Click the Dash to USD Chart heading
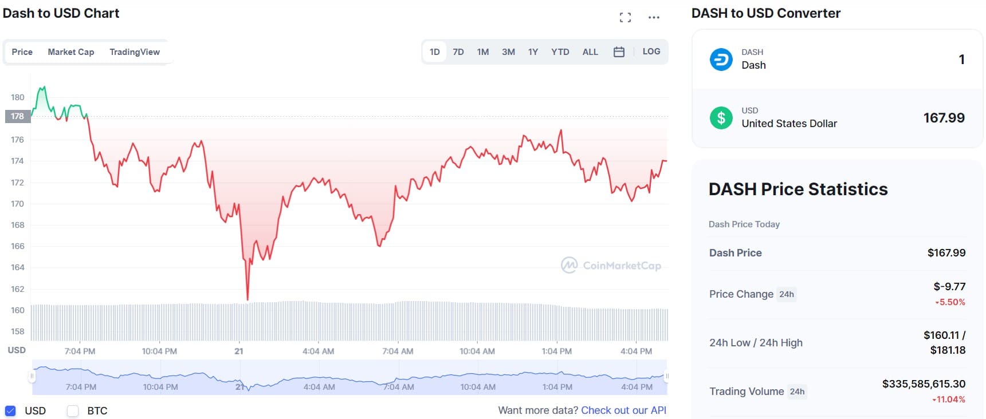 coord(61,13)
